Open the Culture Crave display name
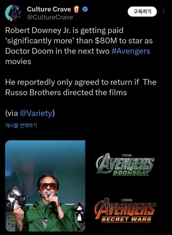This screenshot has height=235, width=172. [49, 9]
